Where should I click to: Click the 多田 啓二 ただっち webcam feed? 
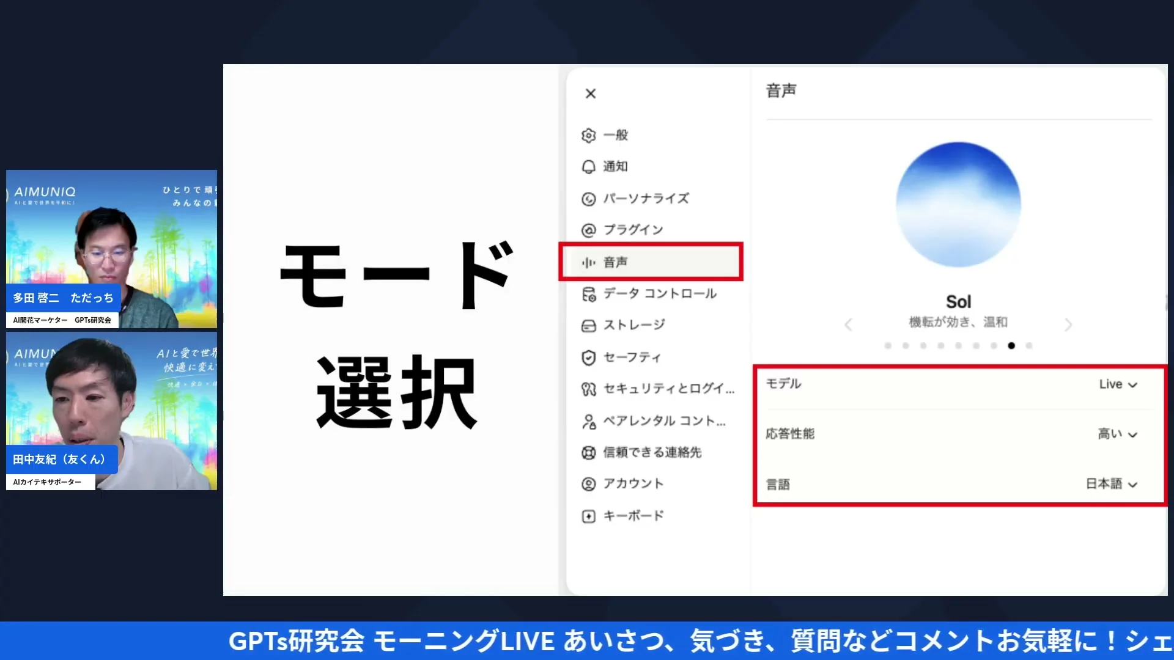point(111,249)
